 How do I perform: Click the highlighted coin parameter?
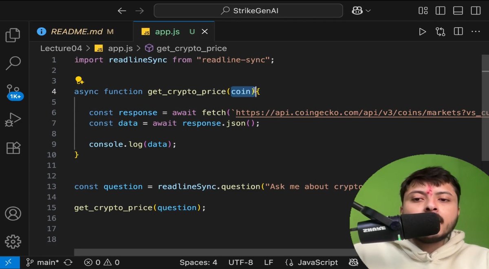[x=241, y=92]
